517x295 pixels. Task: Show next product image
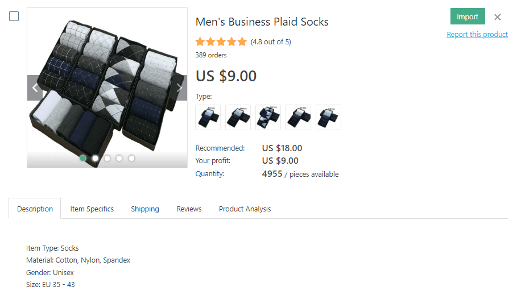point(180,88)
